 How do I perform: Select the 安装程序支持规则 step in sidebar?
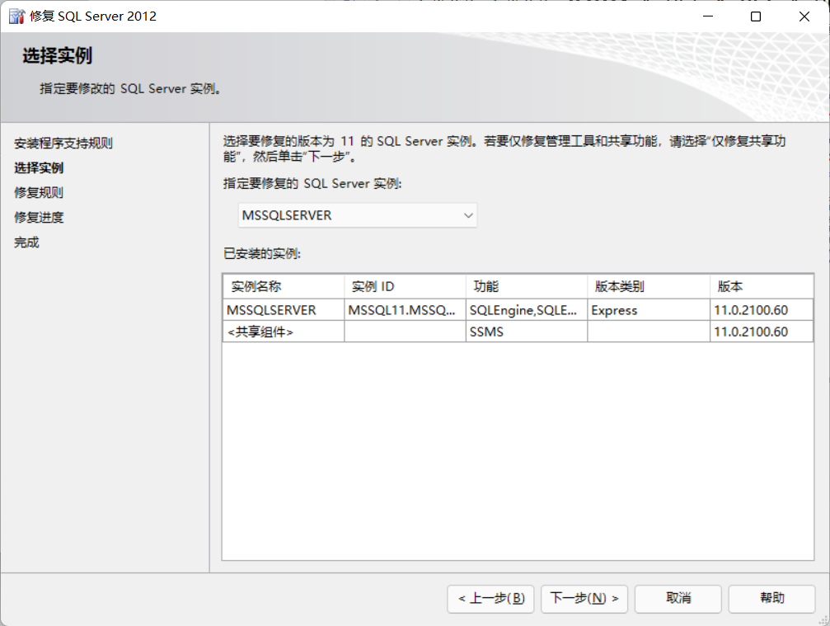(63, 143)
